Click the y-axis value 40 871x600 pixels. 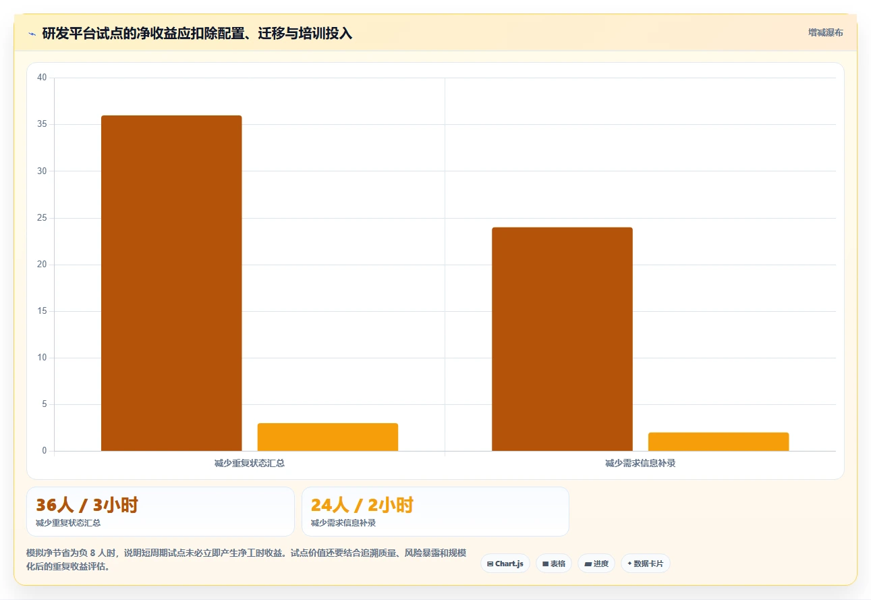[42, 78]
